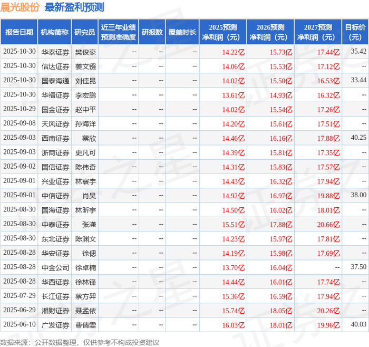Select the 晨光股份 title text
369x347 pixels.
tap(20, 7)
